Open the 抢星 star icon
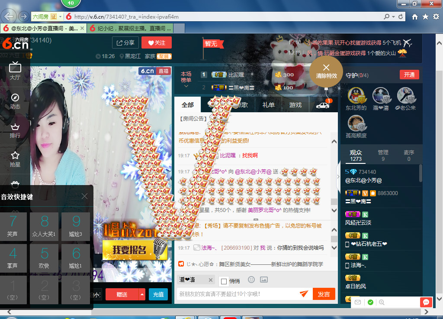Viewport: 443px width, 319px height. click(15, 159)
